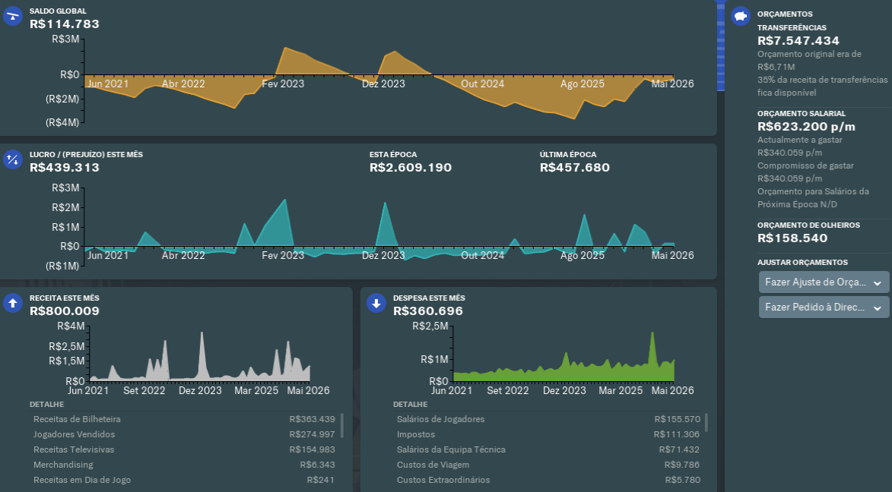The height and width of the screenshot is (492, 892).
Task: Click the Saldo Global value R$114.783
Action: point(65,24)
